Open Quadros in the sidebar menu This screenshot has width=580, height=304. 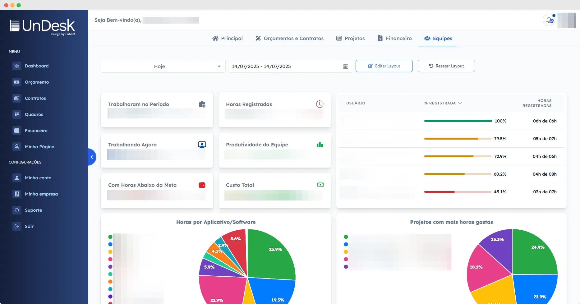[x=34, y=114]
